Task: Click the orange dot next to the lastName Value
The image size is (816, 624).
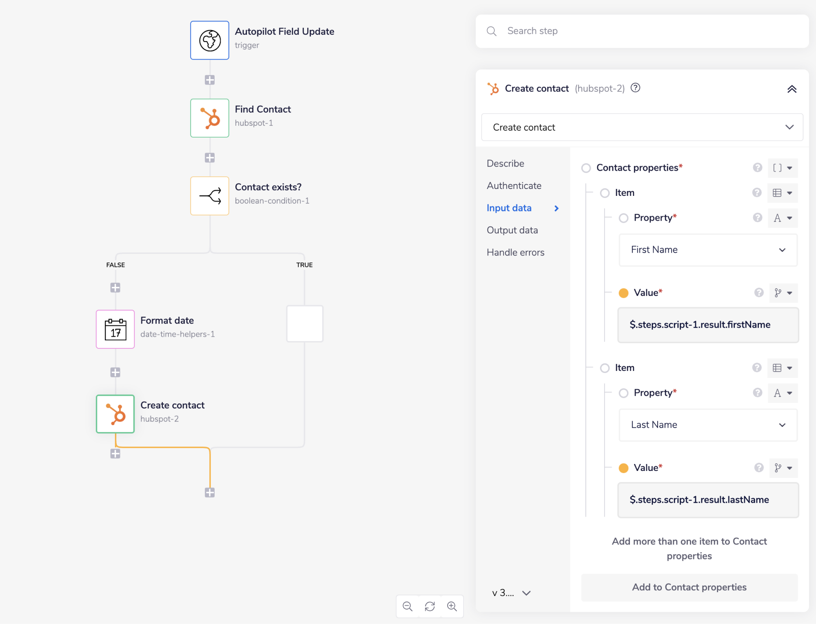Action: coord(623,468)
